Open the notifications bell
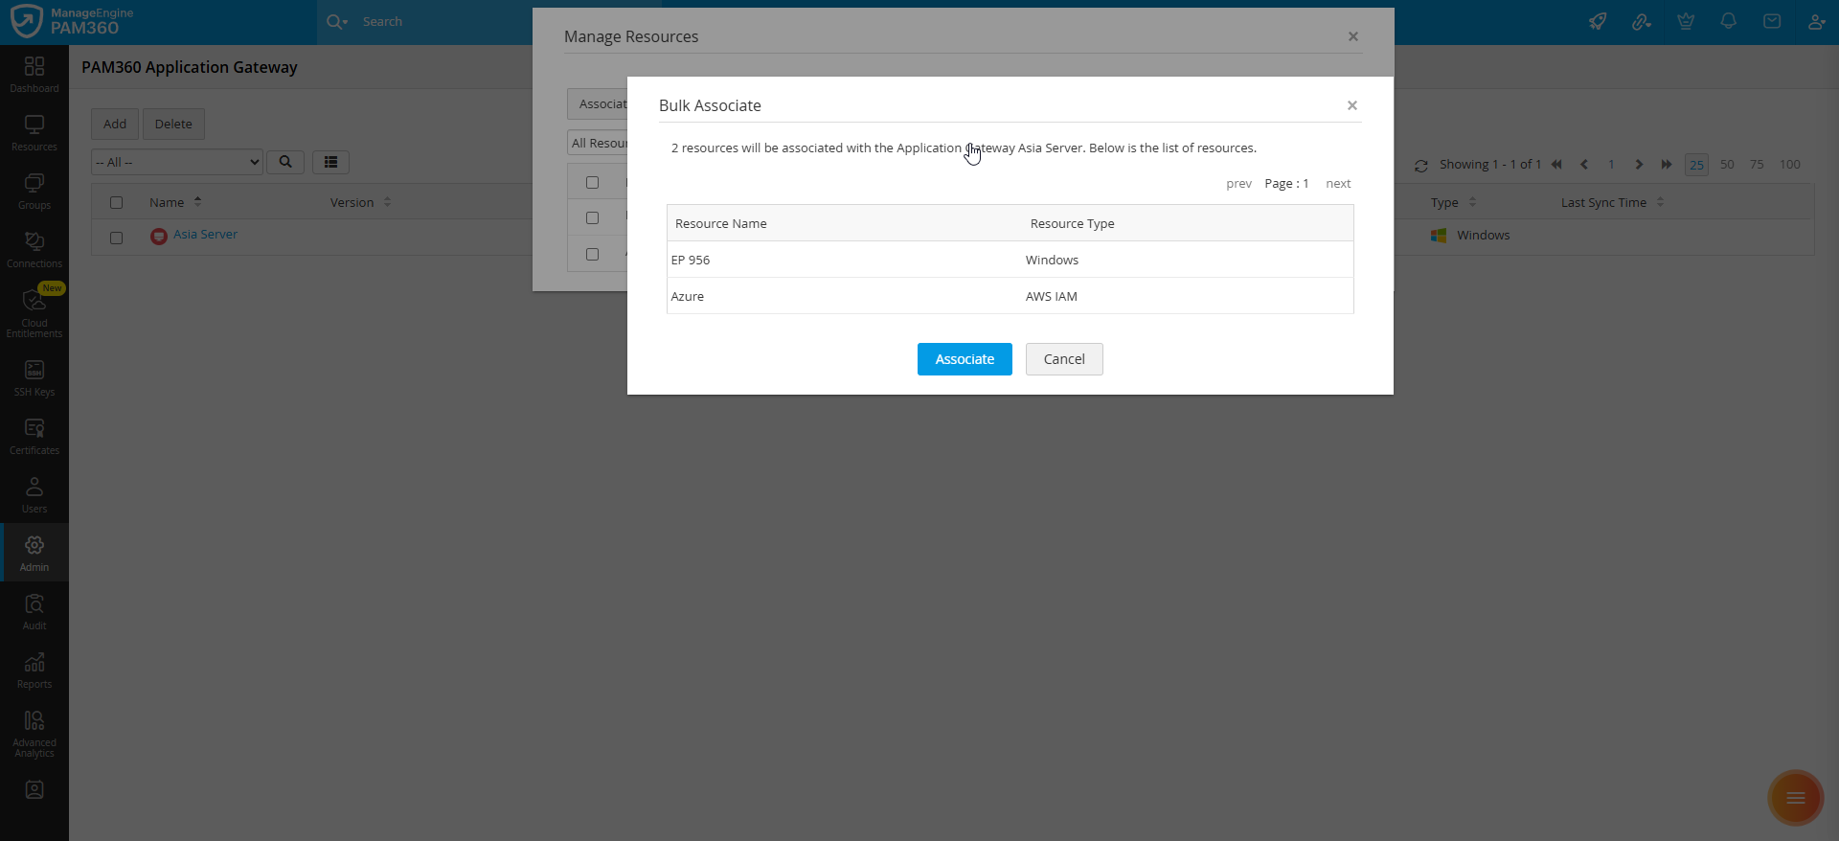This screenshot has height=841, width=1839. click(x=1729, y=21)
